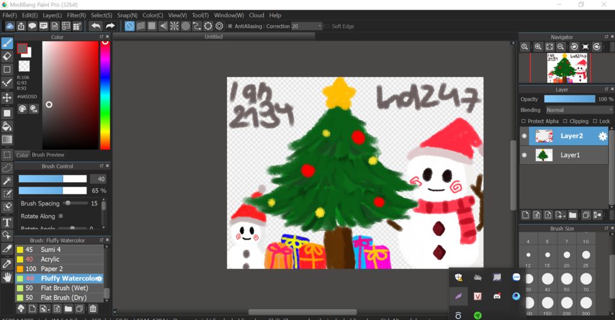The width and height of the screenshot is (615, 320).
Task: Click the layer folder icon
Action: 572,215
